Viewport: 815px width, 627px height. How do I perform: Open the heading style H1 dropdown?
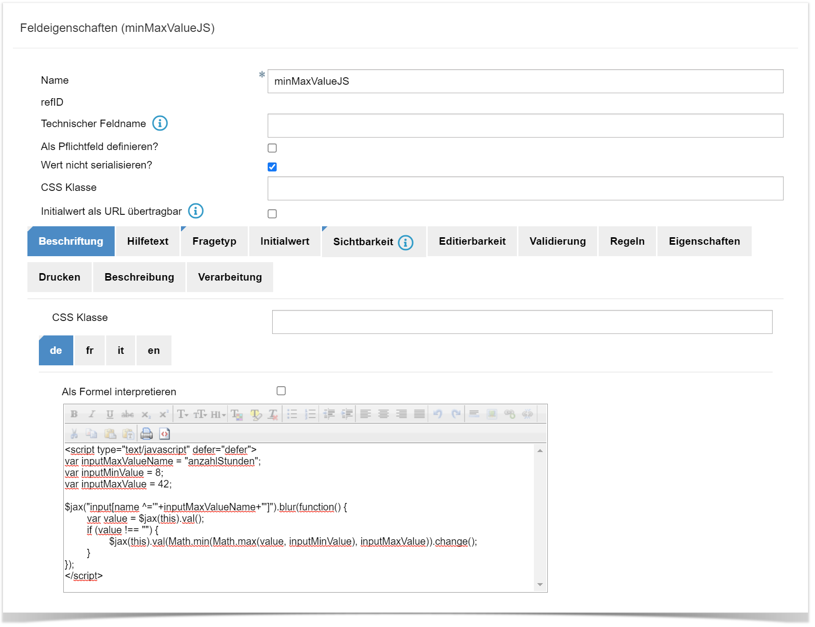click(x=218, y=414)
